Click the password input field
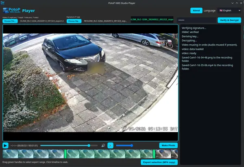The height and width of the screenshot is (167, 244). point(196,20)
